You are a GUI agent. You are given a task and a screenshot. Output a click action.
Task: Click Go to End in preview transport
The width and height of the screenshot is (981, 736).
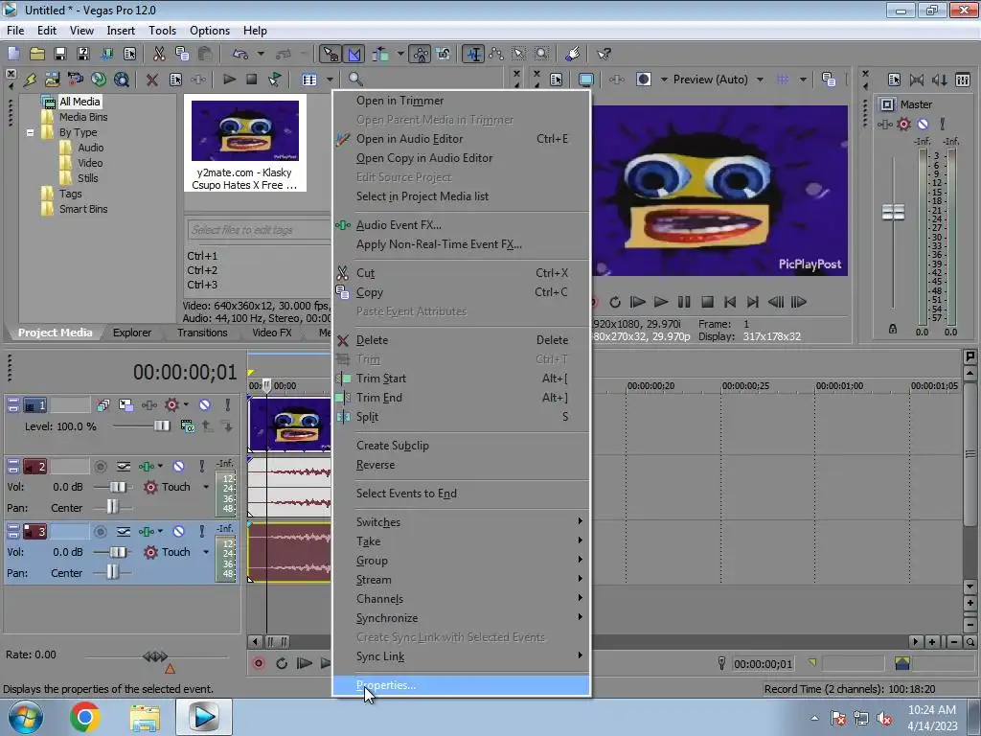(753, 302)
